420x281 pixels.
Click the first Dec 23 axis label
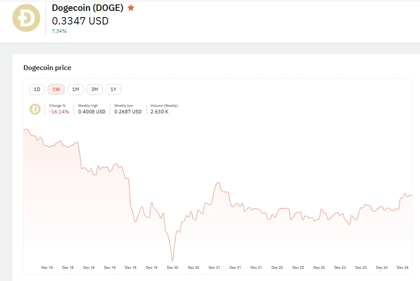coord(340,267)
